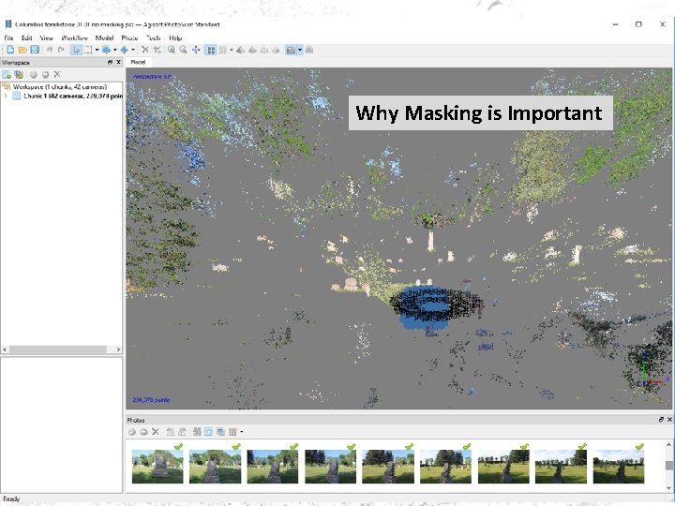Open the Help menu

(x=175, y=37)
